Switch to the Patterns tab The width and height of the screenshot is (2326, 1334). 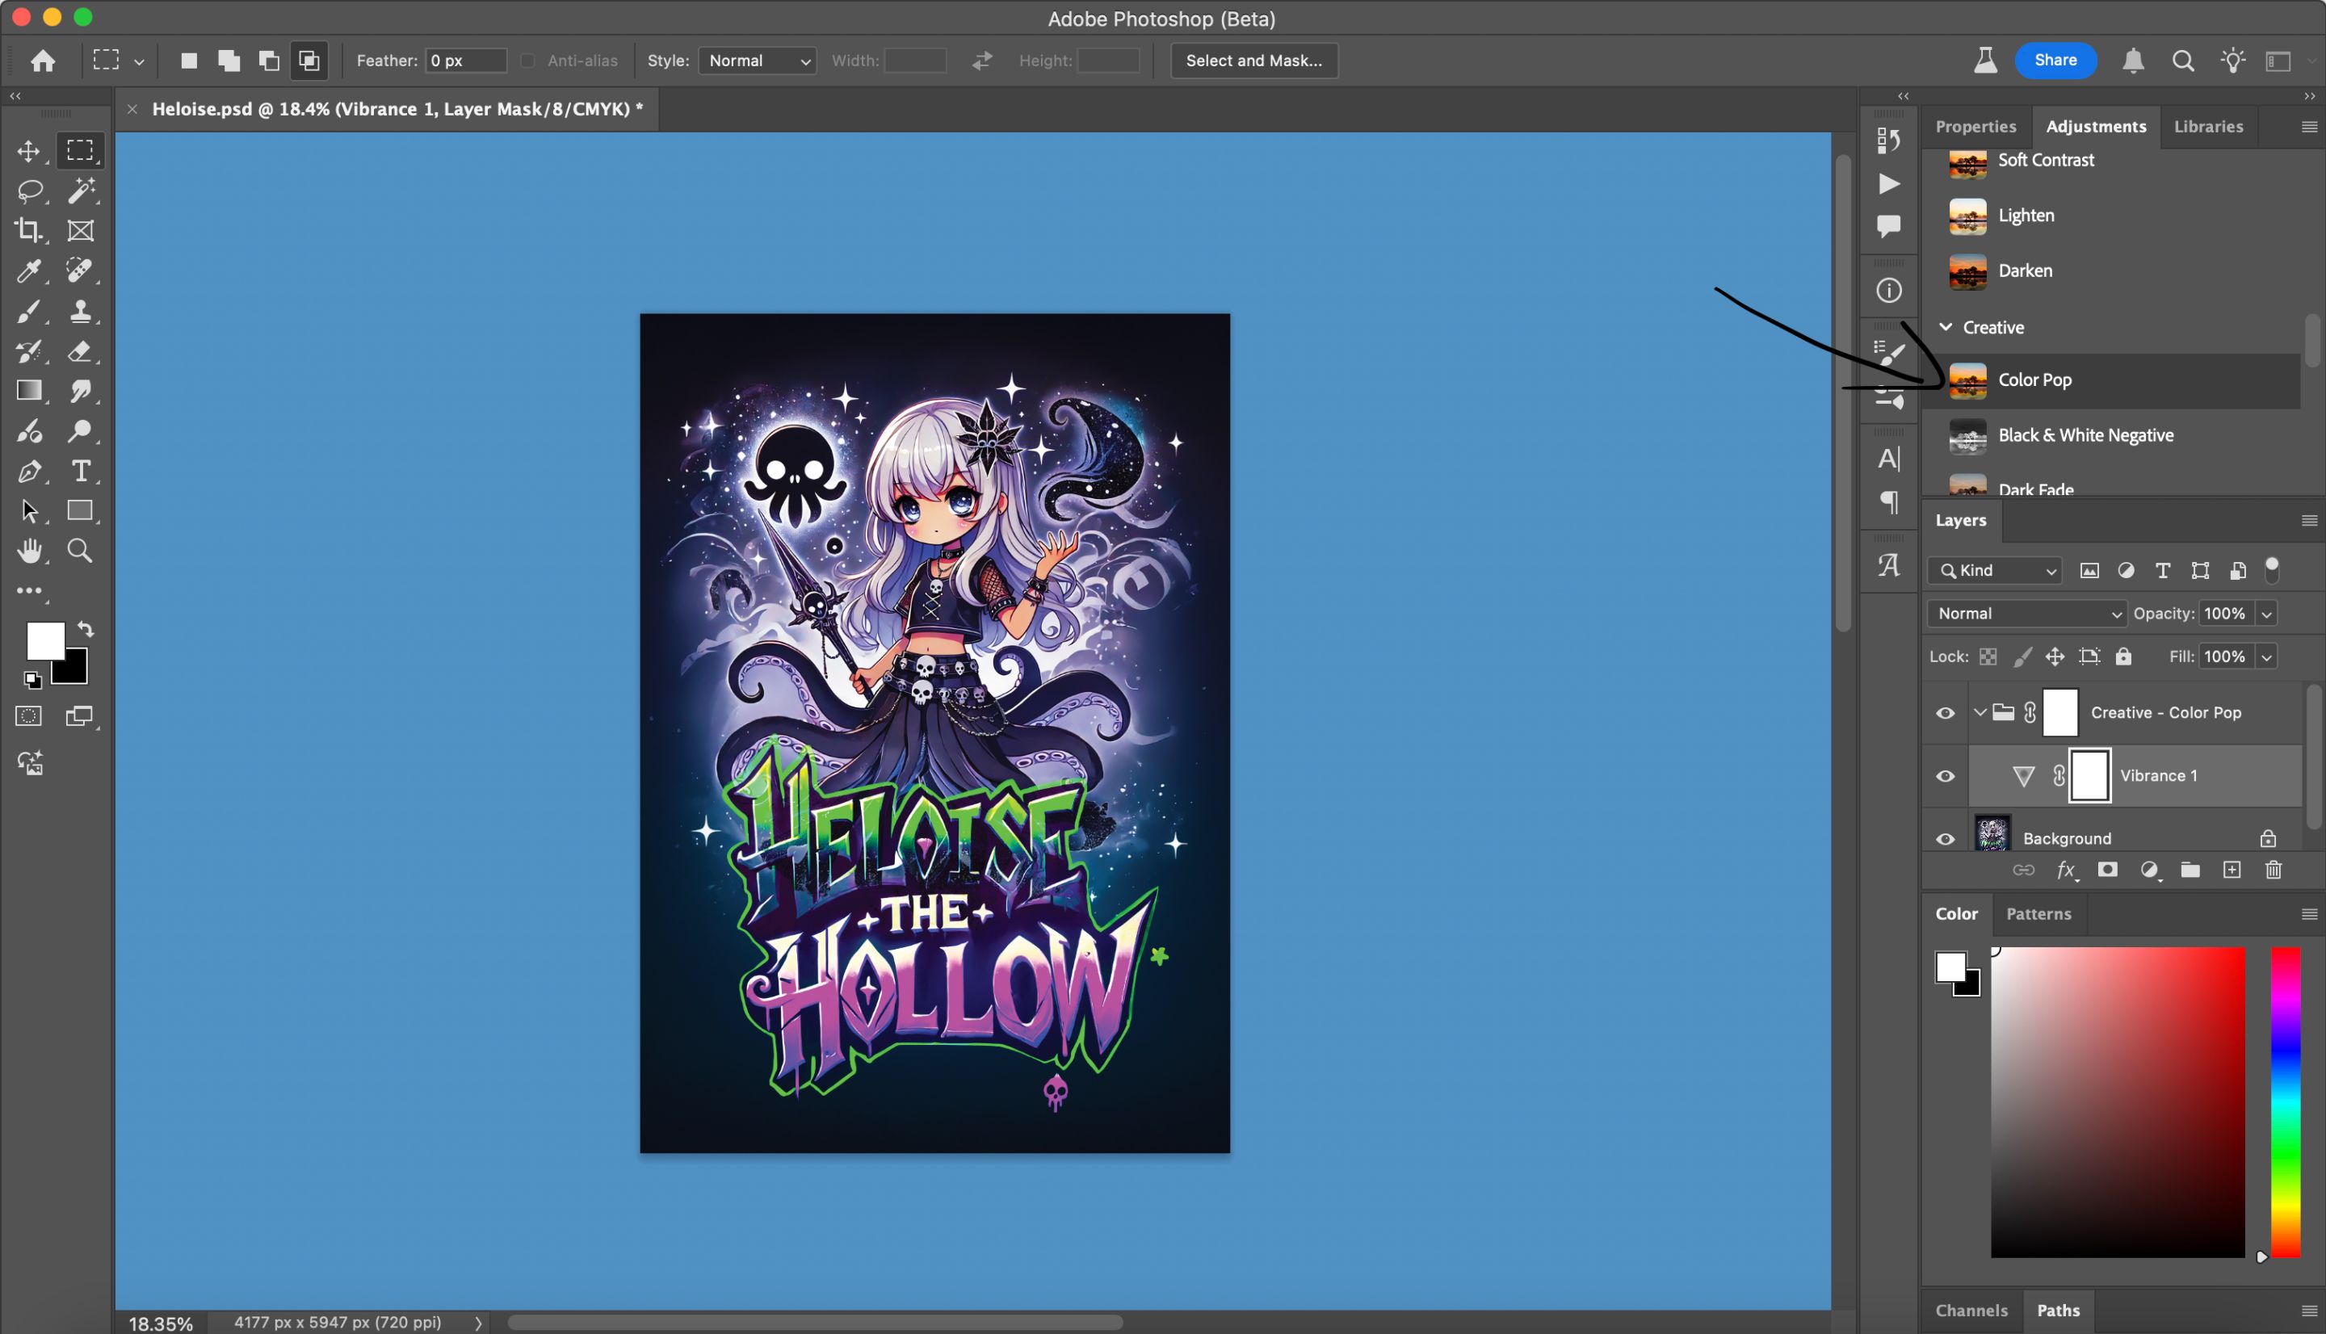coord(2038,913)
